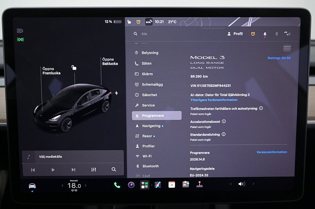Tap the car controls icon in the dock

coord(32,186)
